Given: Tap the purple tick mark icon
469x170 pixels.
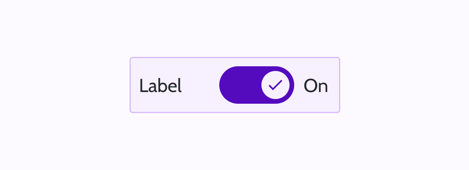Looking at the screenshot, I should pos(275,85).
